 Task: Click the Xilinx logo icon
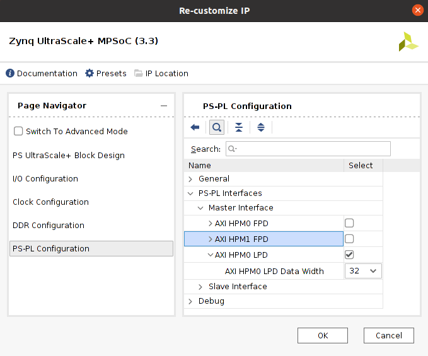coord(408,42)
